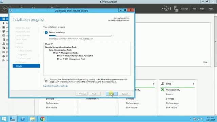This screenshot has height=122, width=217.
Task: Launch PowerShell from the taskbar
Action: coord(23,119)
